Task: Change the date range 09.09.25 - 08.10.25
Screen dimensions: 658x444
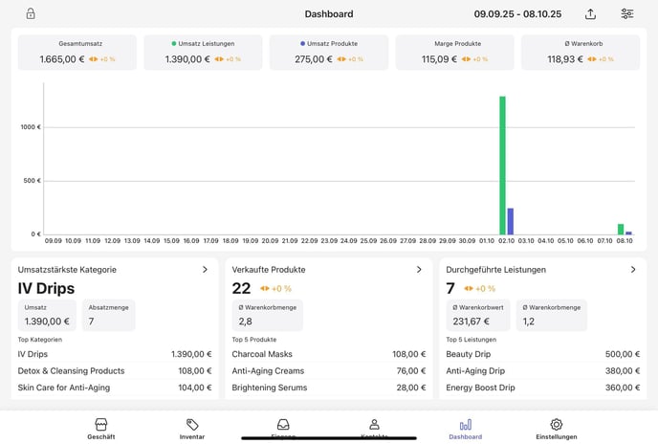Action: [517, 14]
